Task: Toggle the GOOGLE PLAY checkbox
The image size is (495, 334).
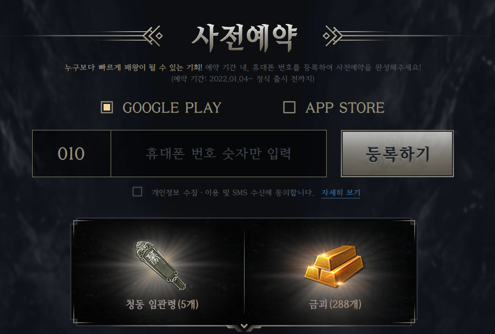Action: [x=107, y=107]
